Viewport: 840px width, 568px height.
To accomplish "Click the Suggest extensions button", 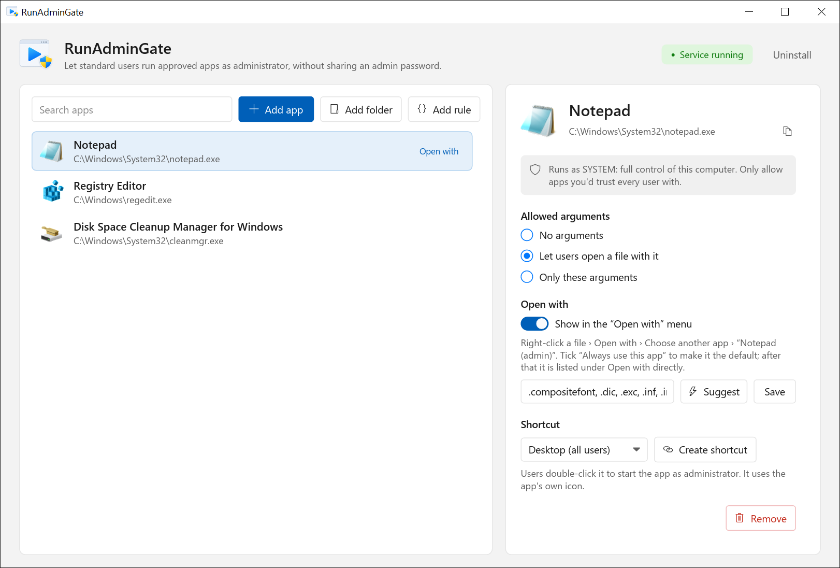I will click(x=714, y=392).
